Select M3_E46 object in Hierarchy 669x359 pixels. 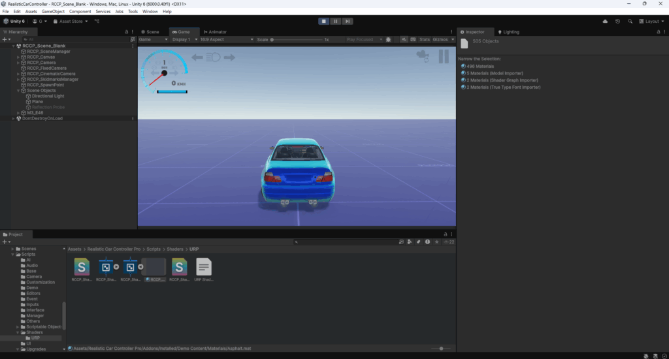point(35,112)
